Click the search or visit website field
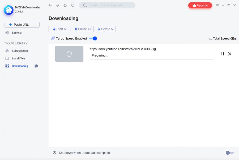 (x=107, y=5)
